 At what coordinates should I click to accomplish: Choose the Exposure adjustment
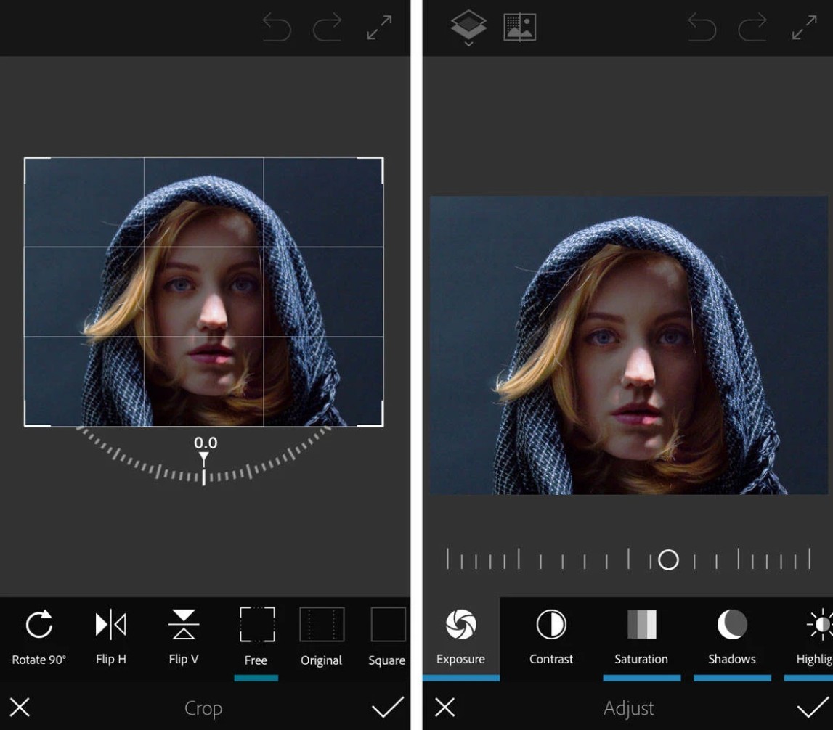coord(460,636)
